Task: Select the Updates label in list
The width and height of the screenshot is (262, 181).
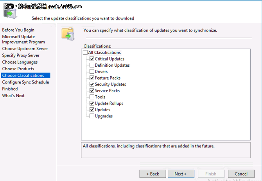Action: (x=102, y=110)
